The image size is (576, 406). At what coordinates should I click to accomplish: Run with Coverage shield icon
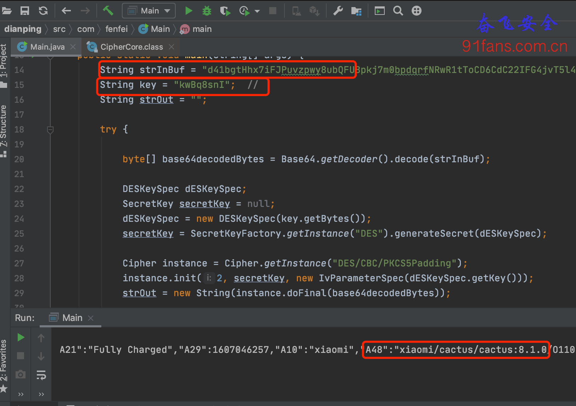click(x=225, y=11)
